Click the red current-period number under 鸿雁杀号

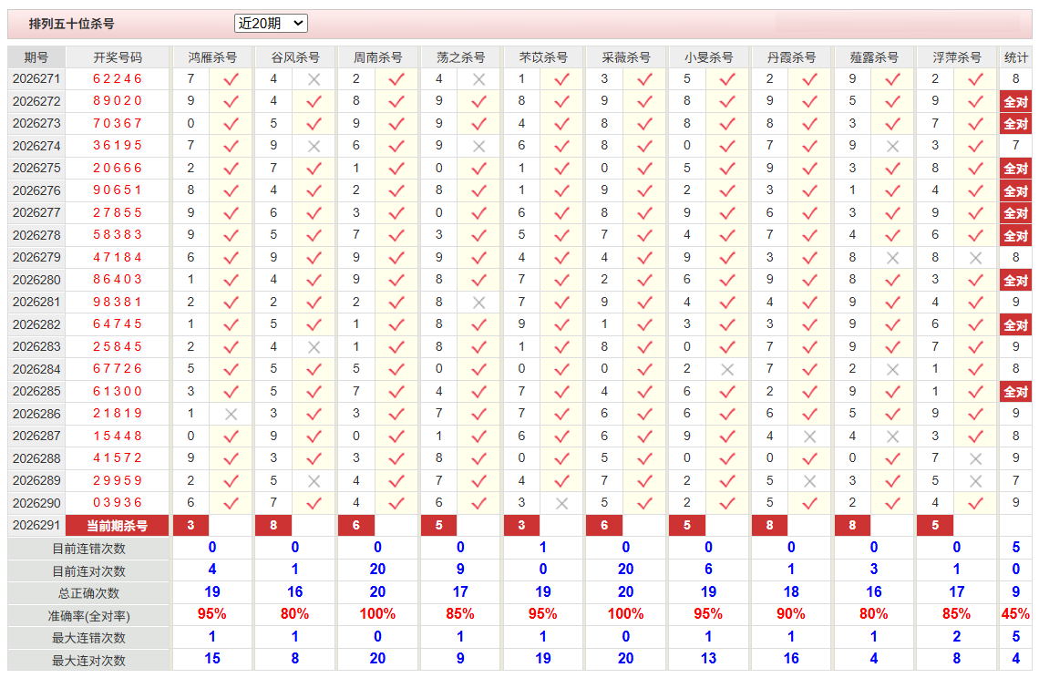[190, 526]
